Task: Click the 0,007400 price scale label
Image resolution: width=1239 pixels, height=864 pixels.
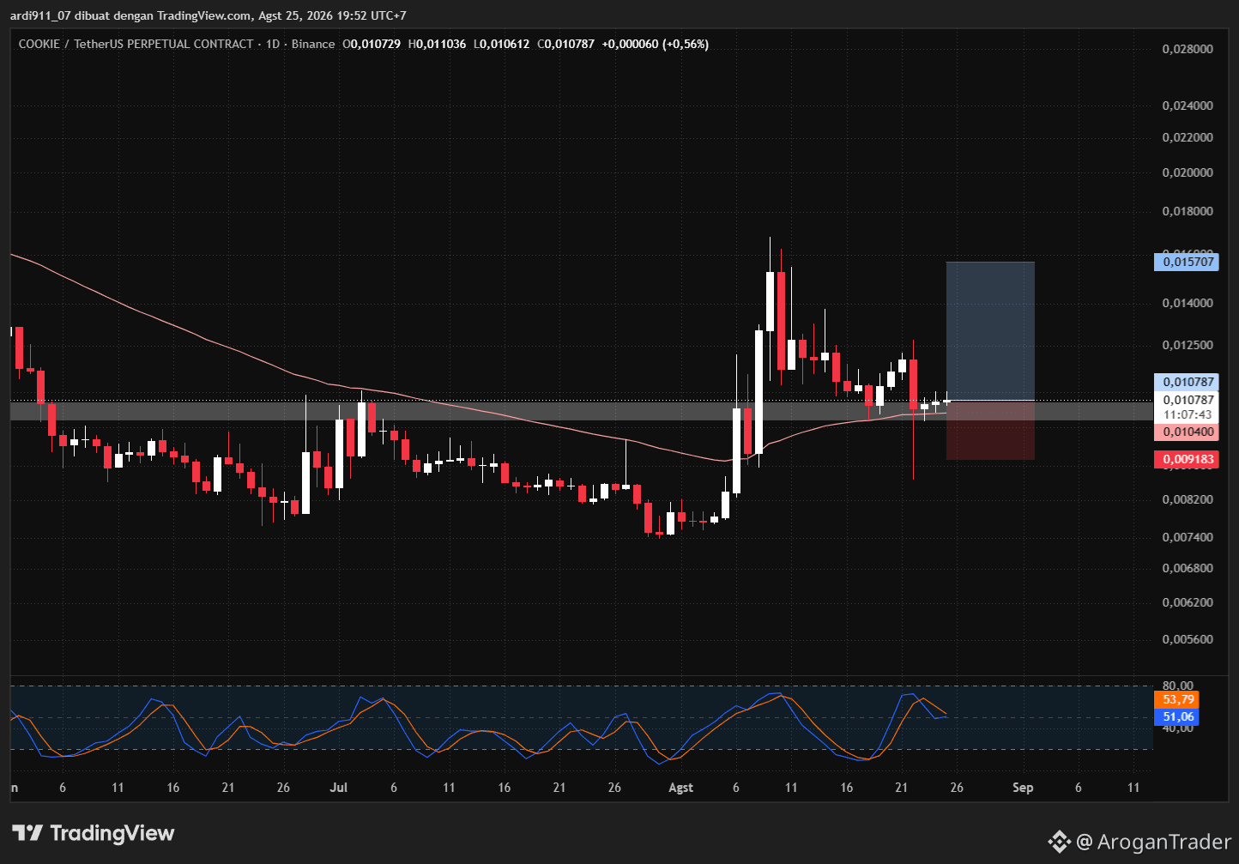Action: pyautogui.click(x=1188, y=537)
